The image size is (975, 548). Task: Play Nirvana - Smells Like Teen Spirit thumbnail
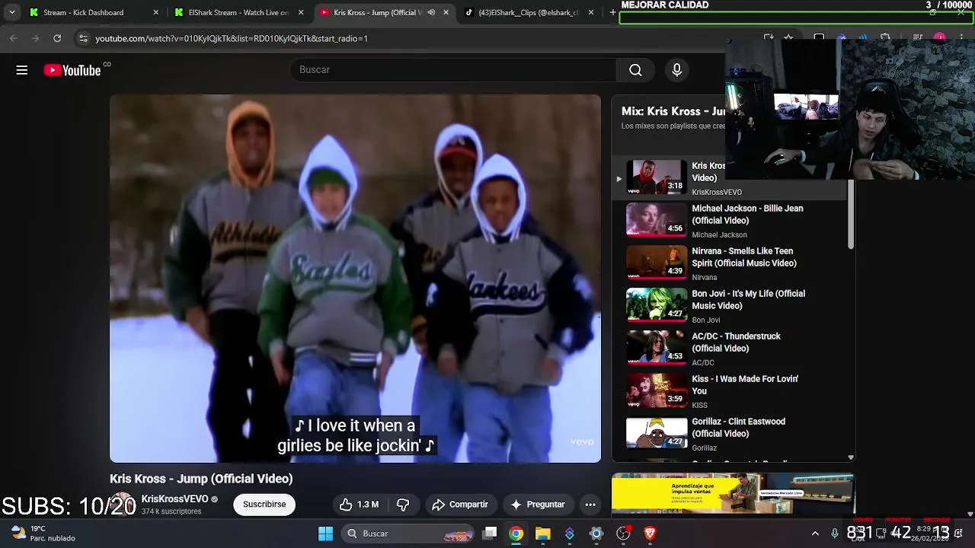(657, 263)
